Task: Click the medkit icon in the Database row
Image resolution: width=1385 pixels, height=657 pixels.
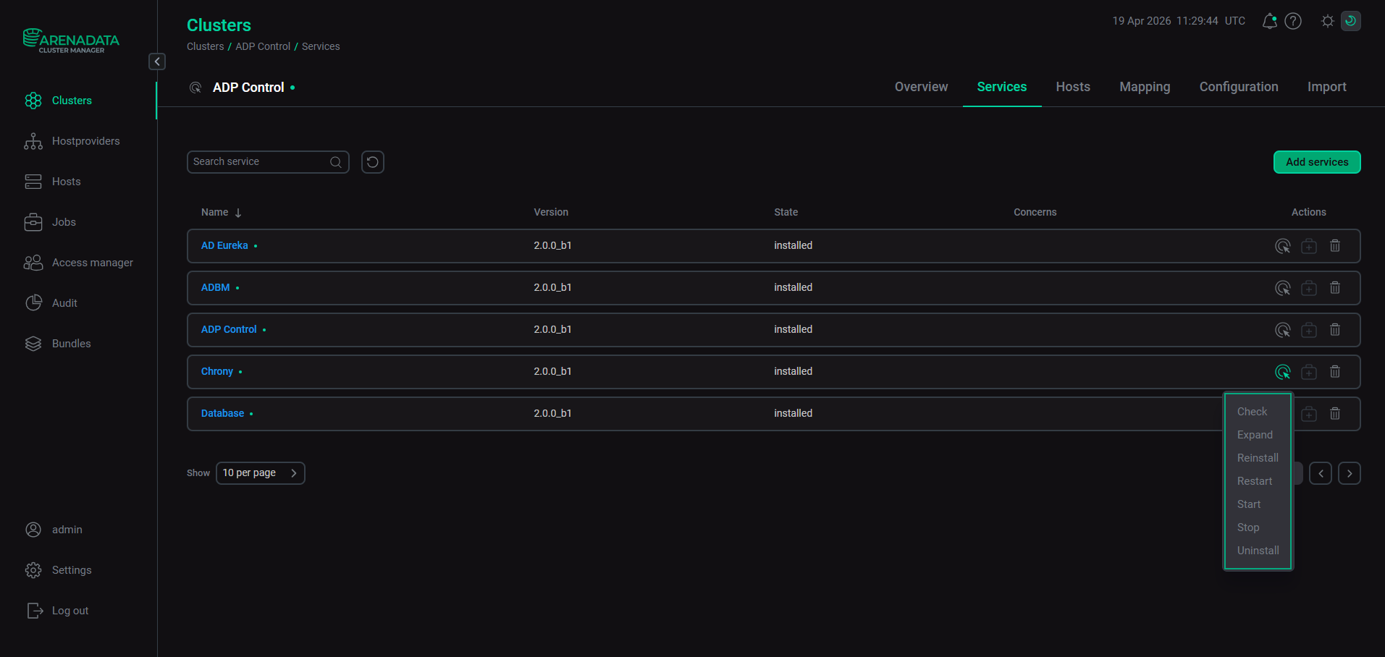Action: coord(1309,414)
